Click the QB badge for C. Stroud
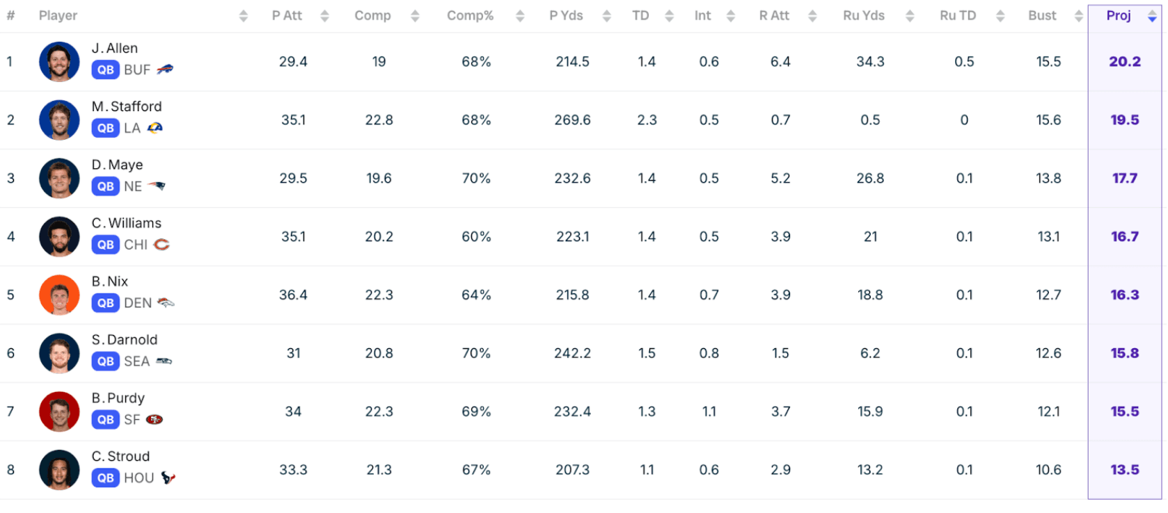This screenshot has width=1168, height=513. (105, 478)
